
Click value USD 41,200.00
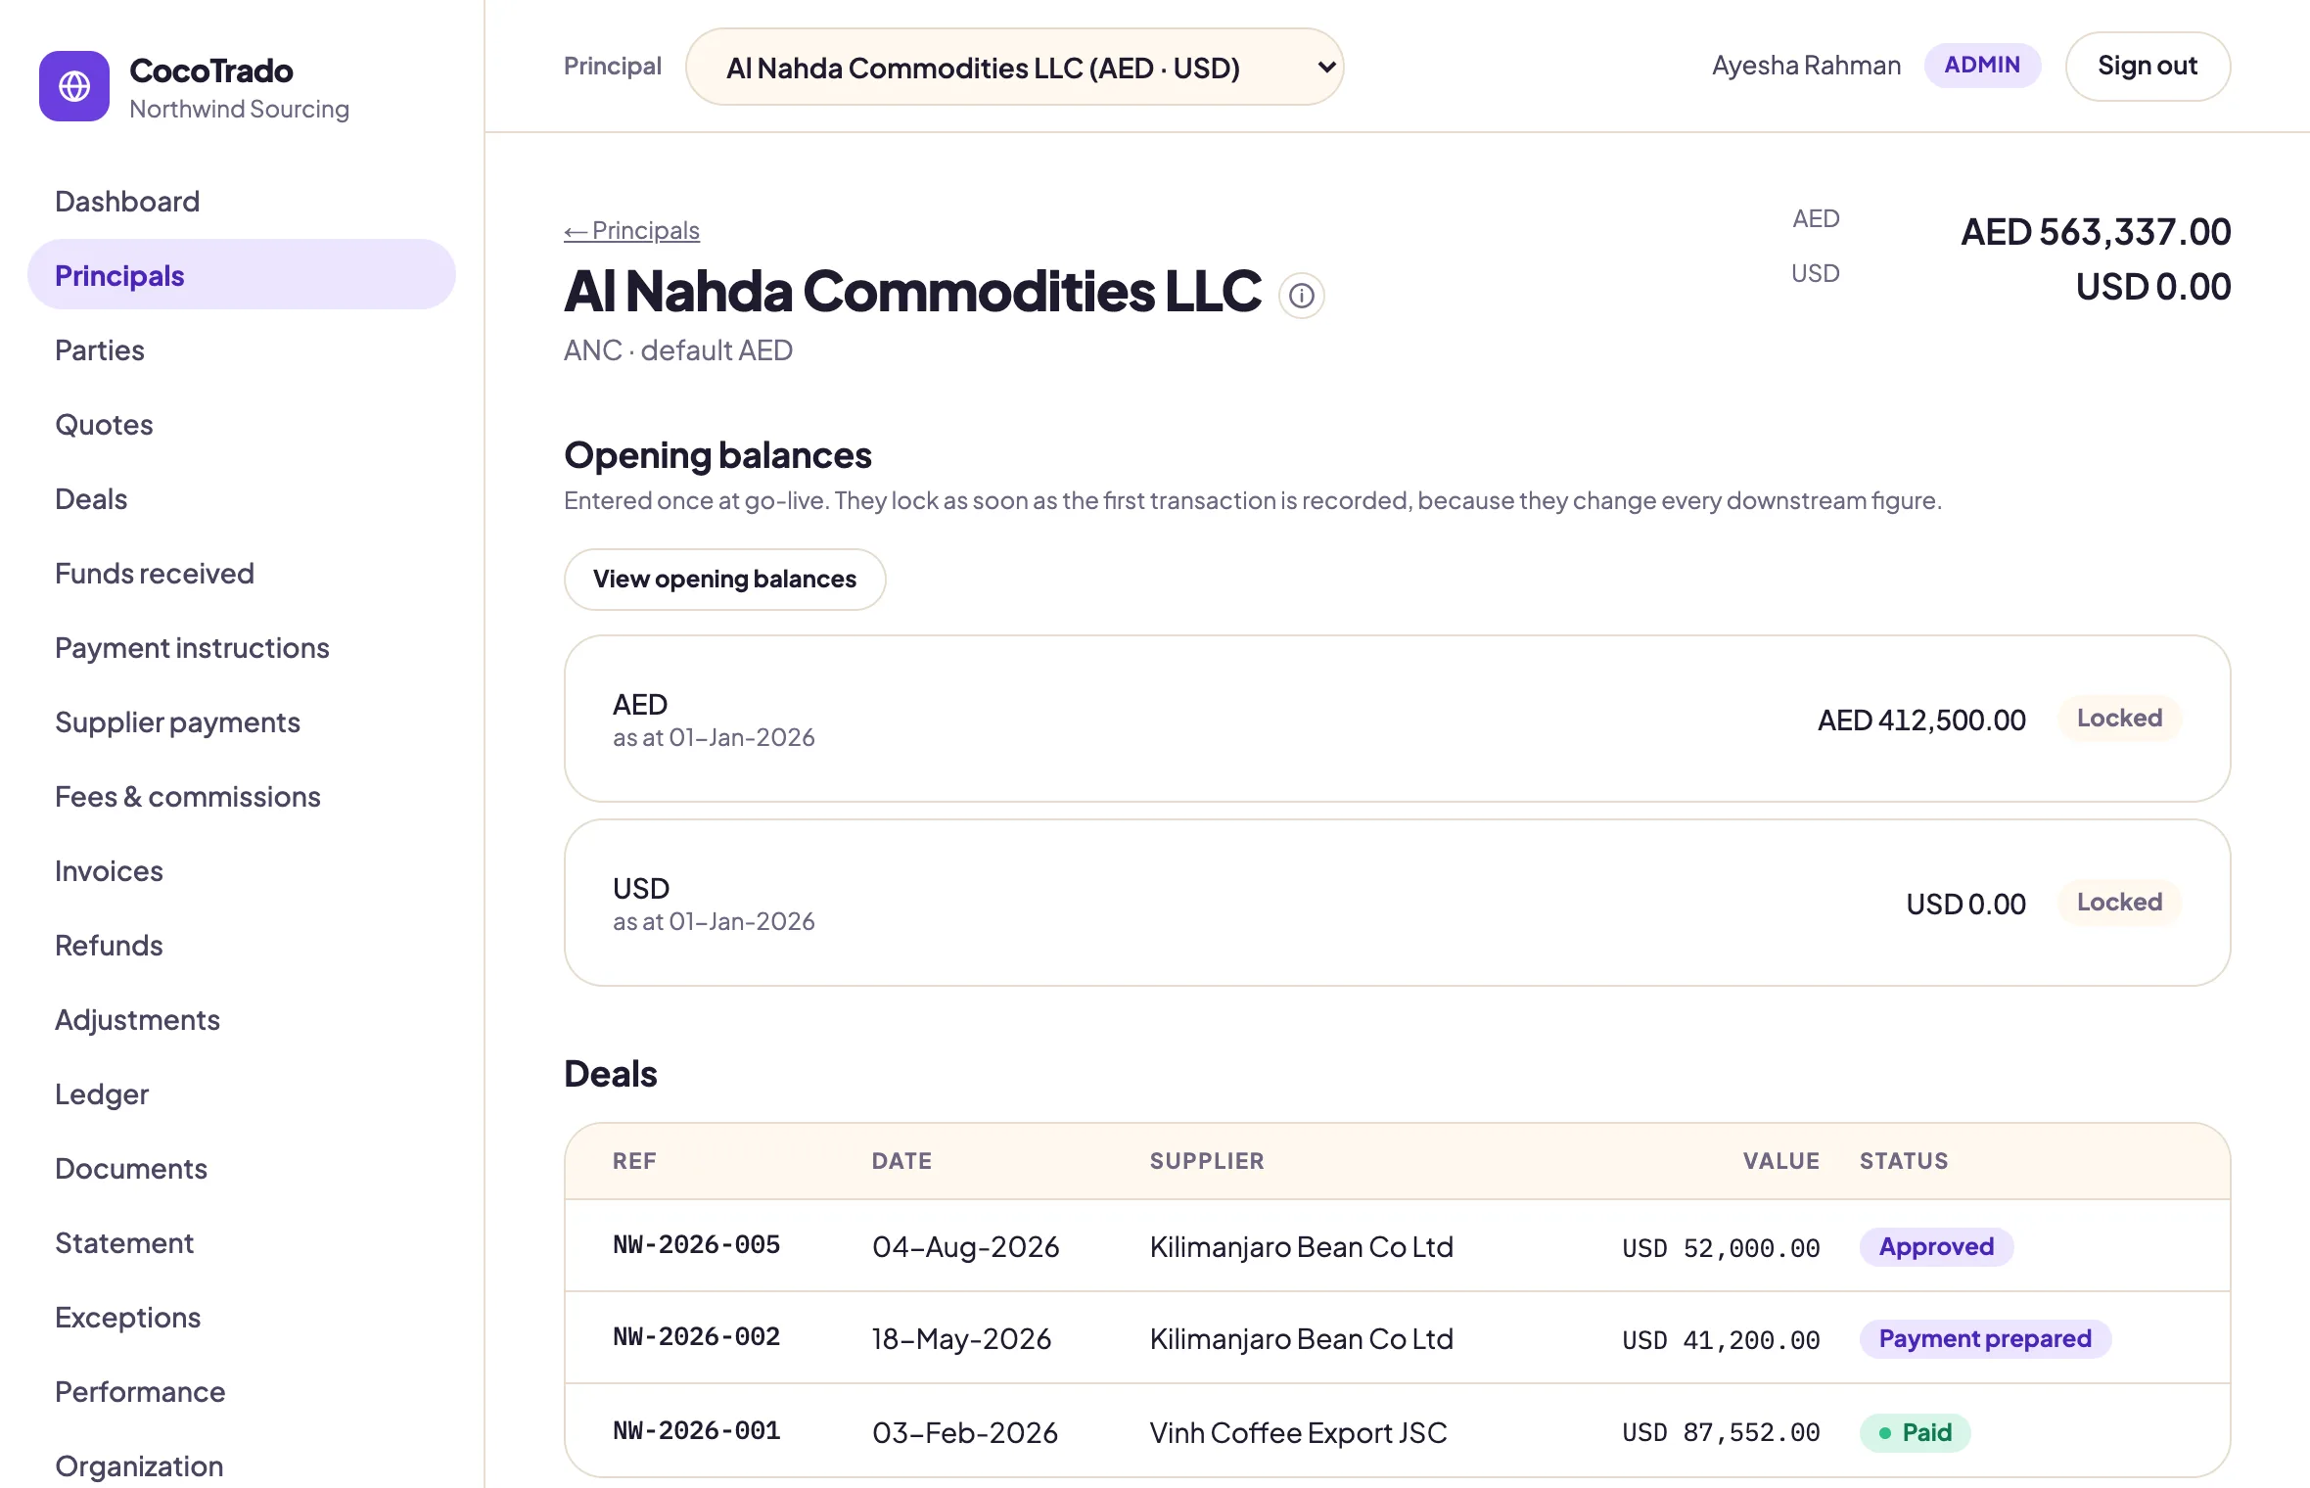(1721, 1340)
